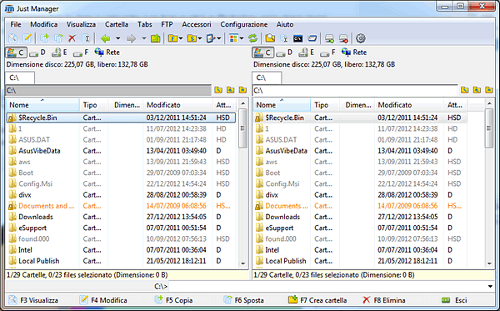This screenshot has width=500, height=311.
Task: Open the forward history dropdown arrow
Action: pyautogui.click(x=144, y=38)
